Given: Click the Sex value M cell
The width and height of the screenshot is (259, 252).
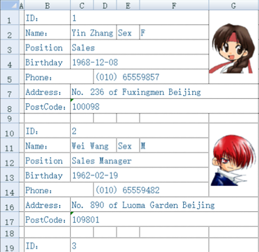Looking at the screenshot, I should 174,146.
